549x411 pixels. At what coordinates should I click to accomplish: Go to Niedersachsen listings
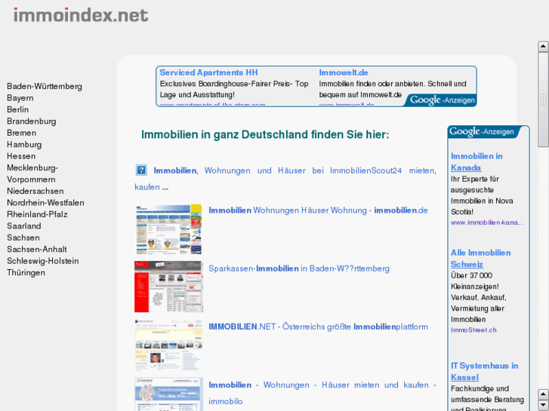pyautogui.click(x=35, y=191)
